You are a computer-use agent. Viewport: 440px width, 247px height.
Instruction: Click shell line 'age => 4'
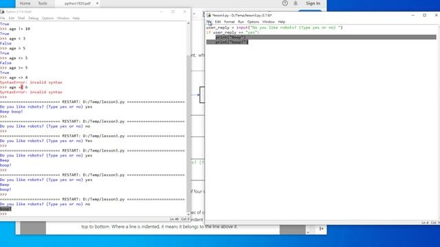click(x=19, y=78)
